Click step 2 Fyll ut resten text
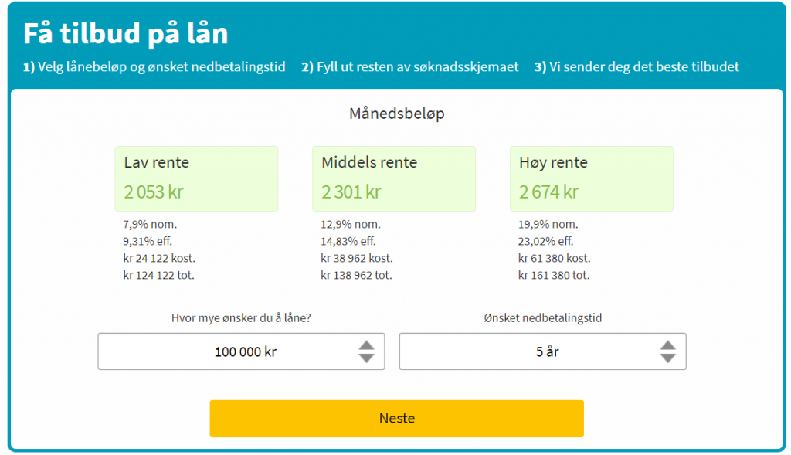Viewport: 791px width, 455px height. (x=410, y=67)
